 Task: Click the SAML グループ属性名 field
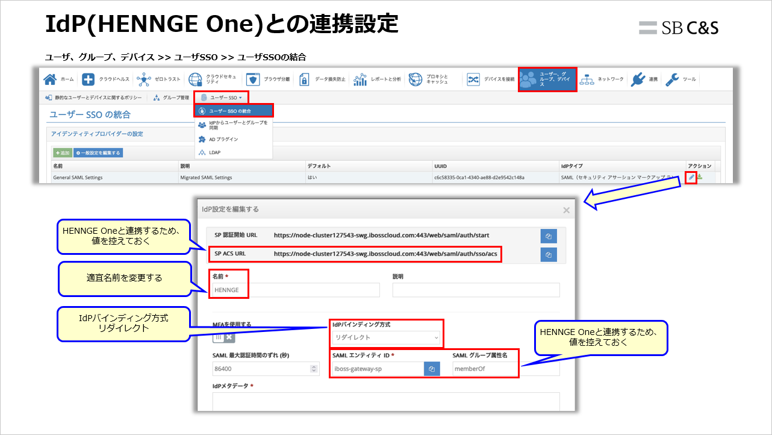tap(506, 369)
